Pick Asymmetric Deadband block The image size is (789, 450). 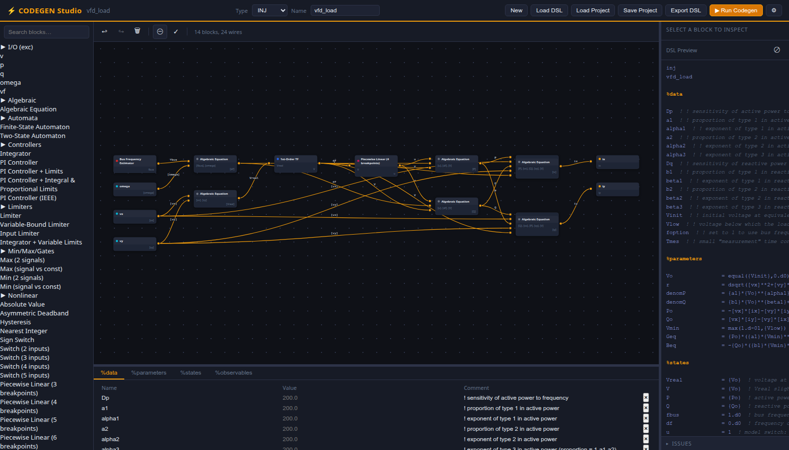[34, 313]
